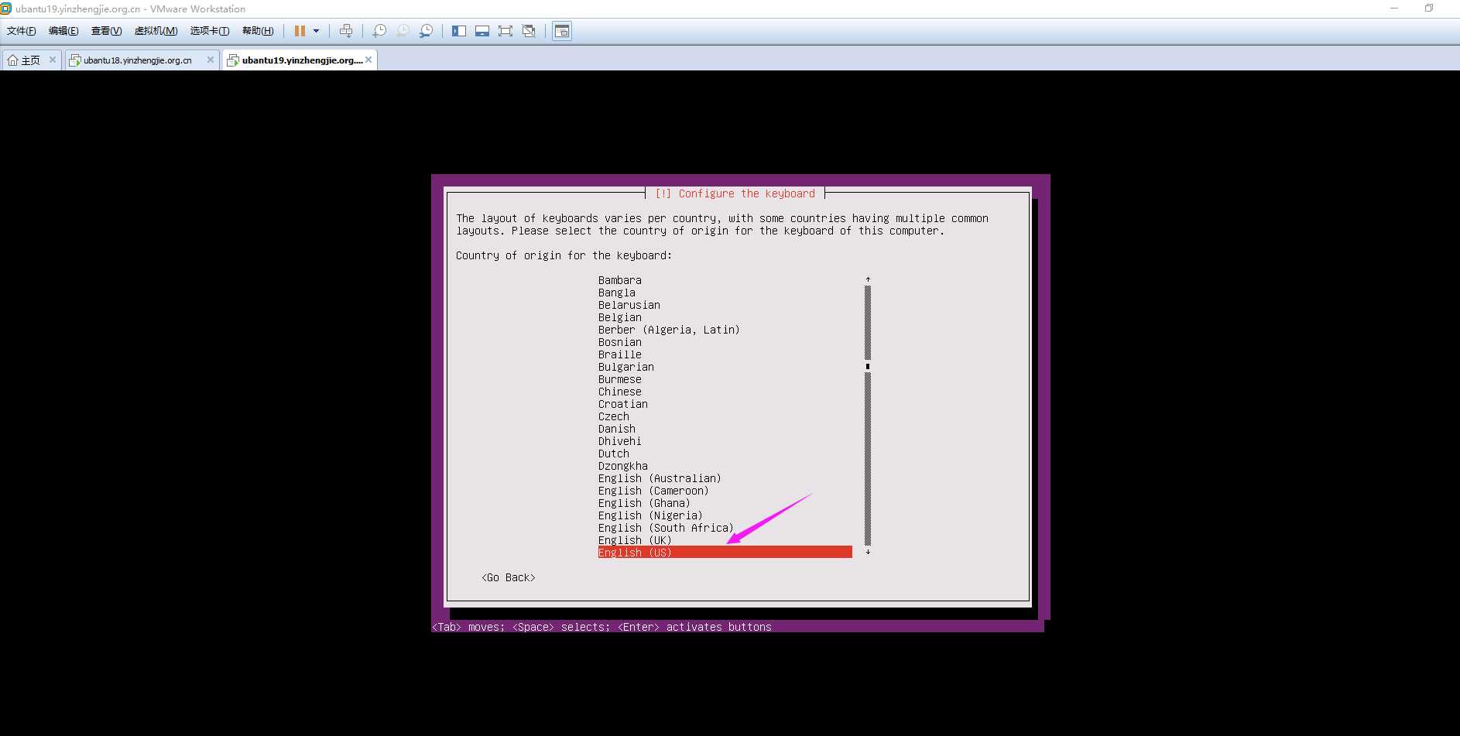Restore down the VMware window

(1429, 8)
